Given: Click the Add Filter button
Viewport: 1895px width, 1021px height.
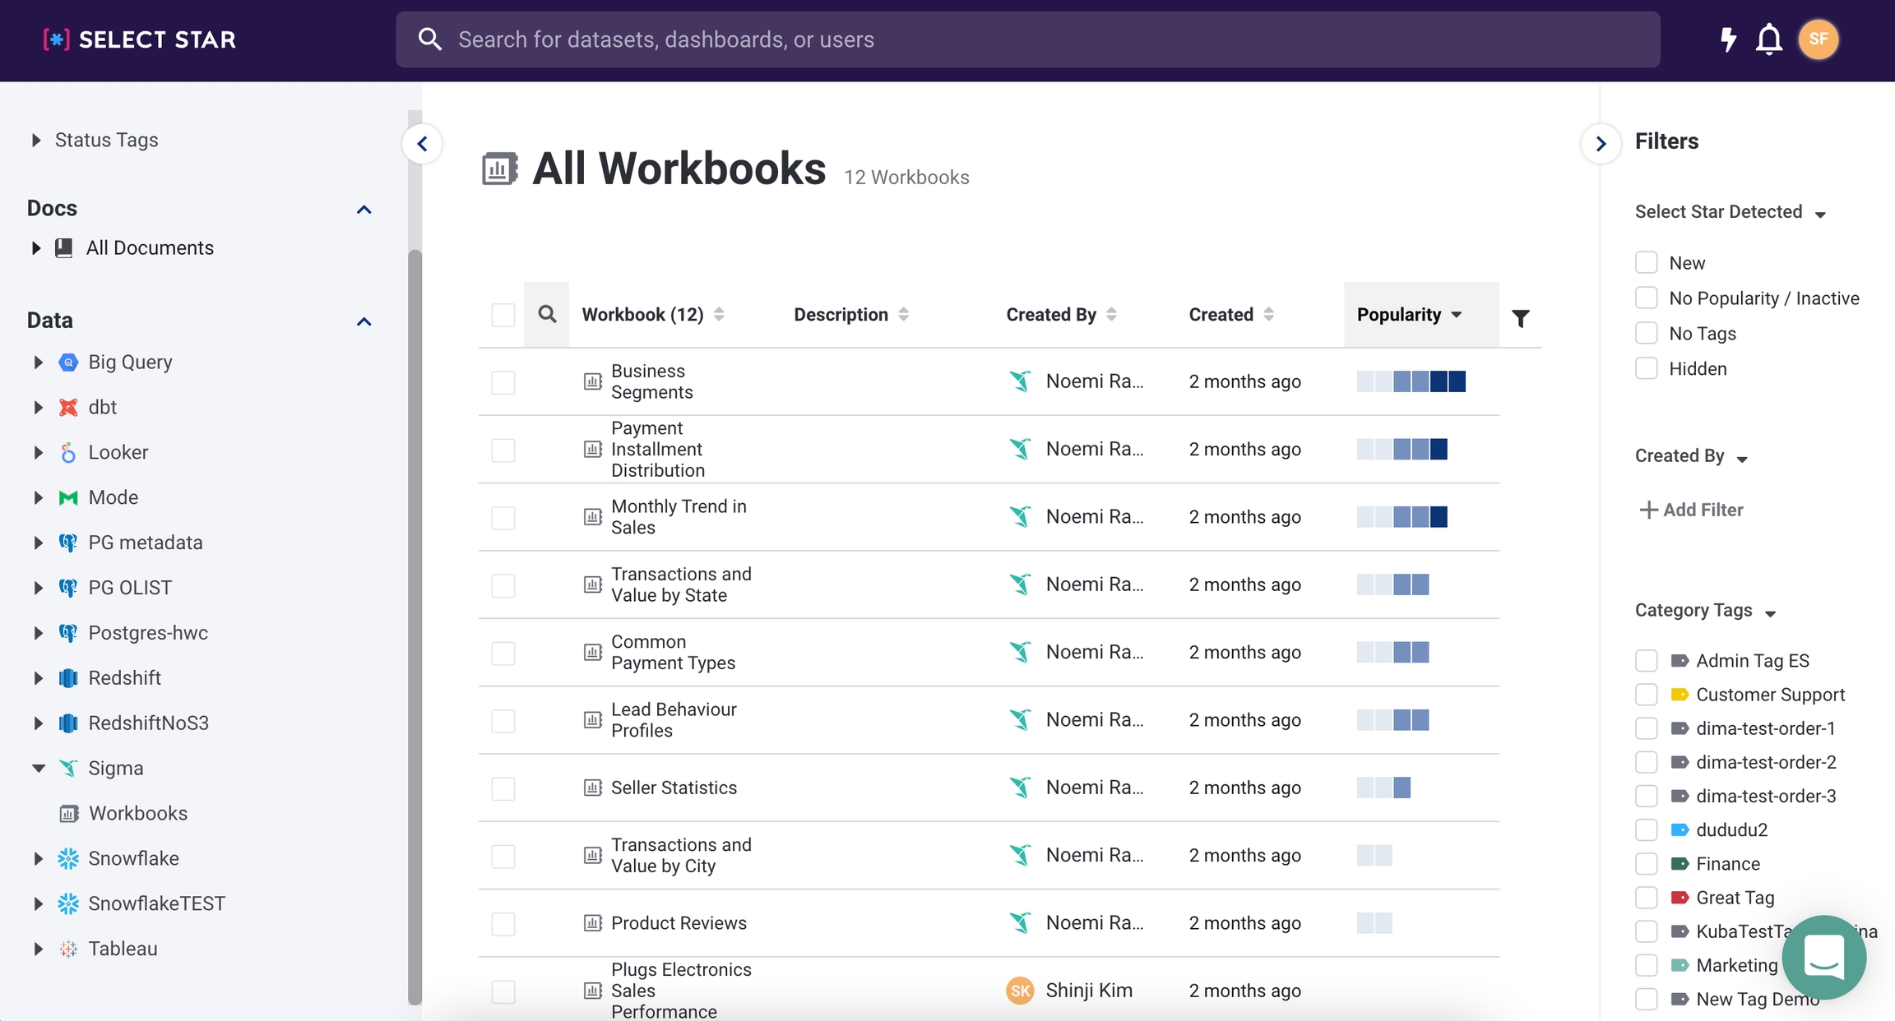Looking at the screenshot, I should [1691, 510].
